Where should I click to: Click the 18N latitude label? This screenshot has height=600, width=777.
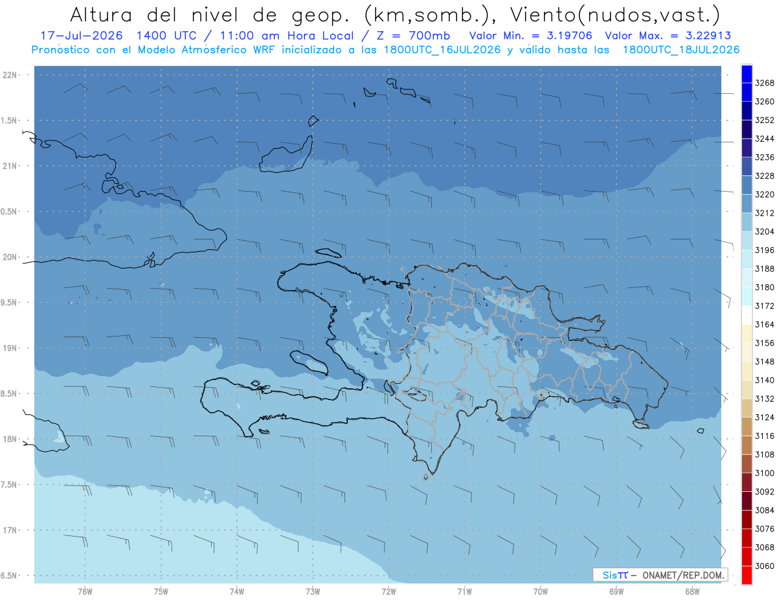point(11,439)
